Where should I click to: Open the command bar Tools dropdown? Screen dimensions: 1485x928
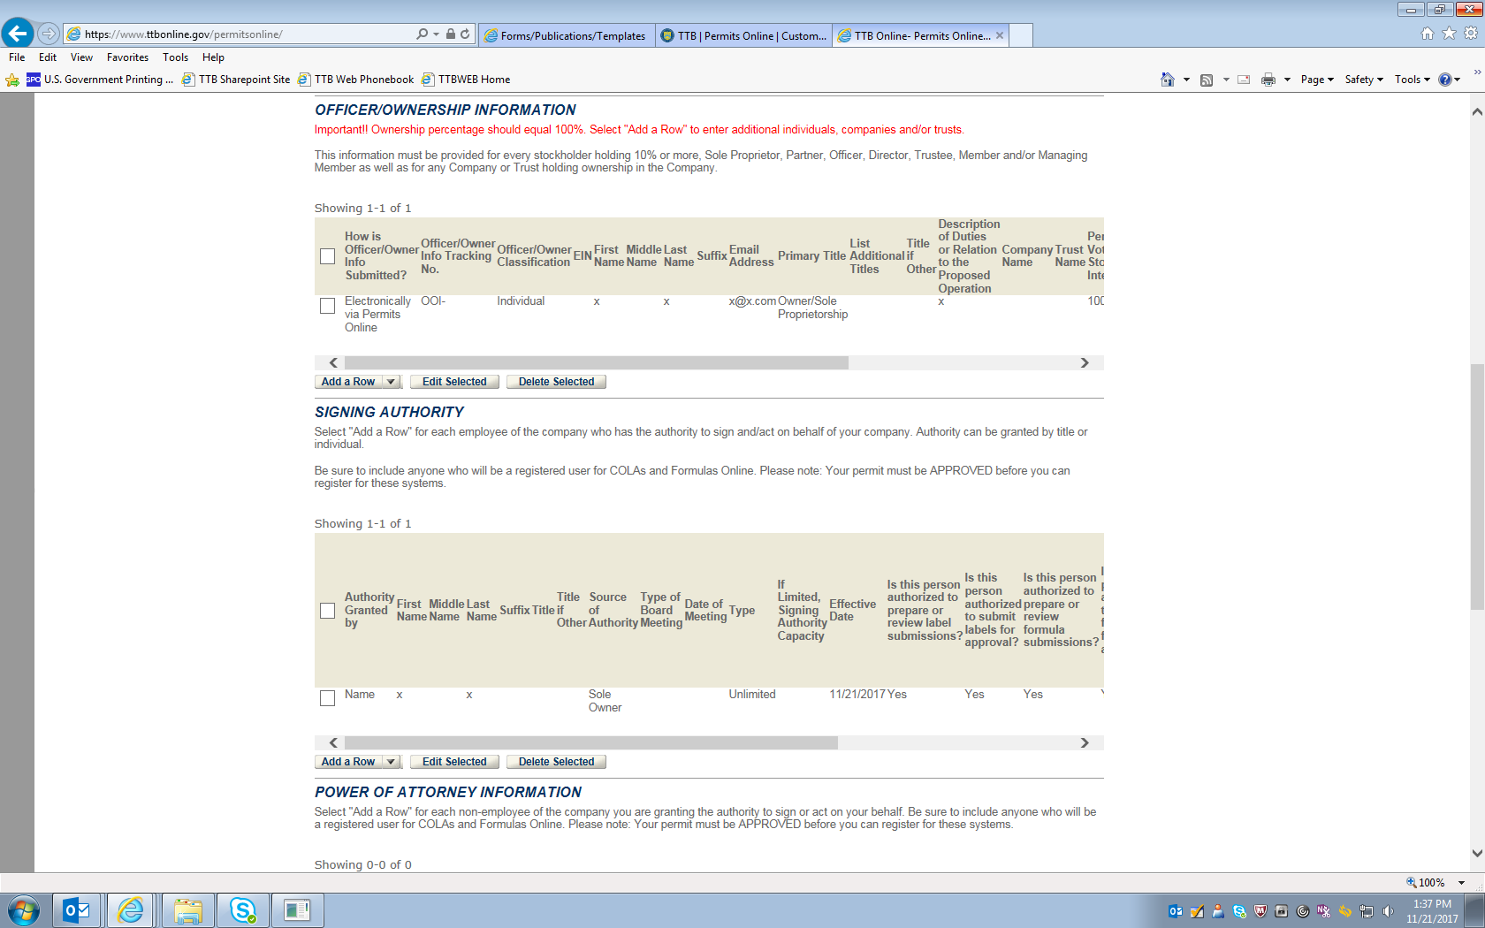[x=1413, y=80]
